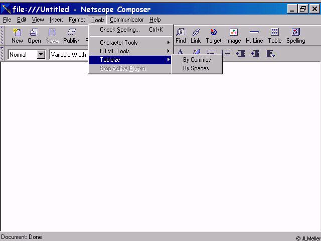The height and width of the screenshot is (241, 321).
Task: Open the File menu
Action: [7, 20]
